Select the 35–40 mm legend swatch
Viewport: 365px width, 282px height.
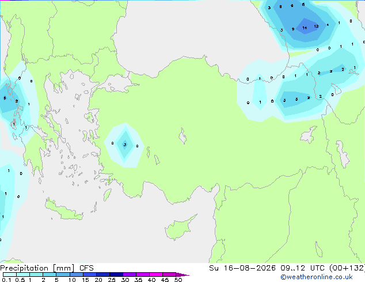(142, 275)
